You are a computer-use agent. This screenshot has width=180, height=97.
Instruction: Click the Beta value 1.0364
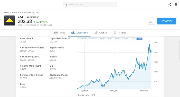(x=23, y=87)
